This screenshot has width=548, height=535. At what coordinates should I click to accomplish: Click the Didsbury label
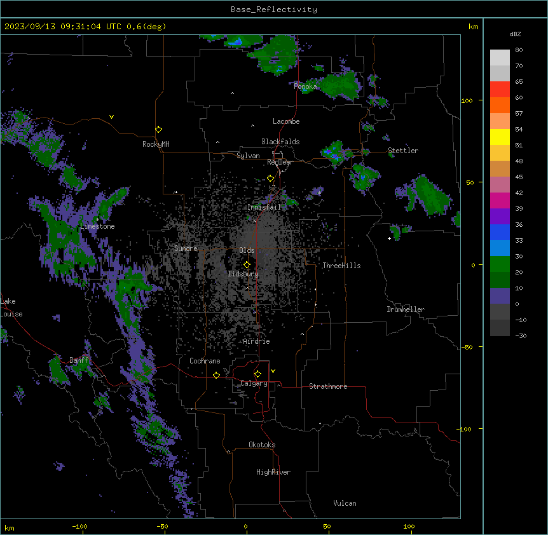click(x=243, y=274)
